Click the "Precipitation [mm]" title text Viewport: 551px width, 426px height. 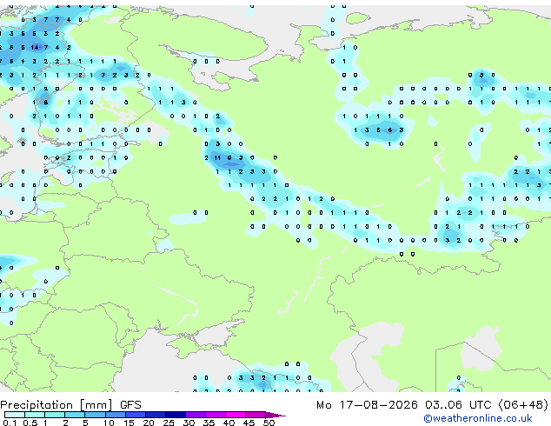[x=56, y=405]
